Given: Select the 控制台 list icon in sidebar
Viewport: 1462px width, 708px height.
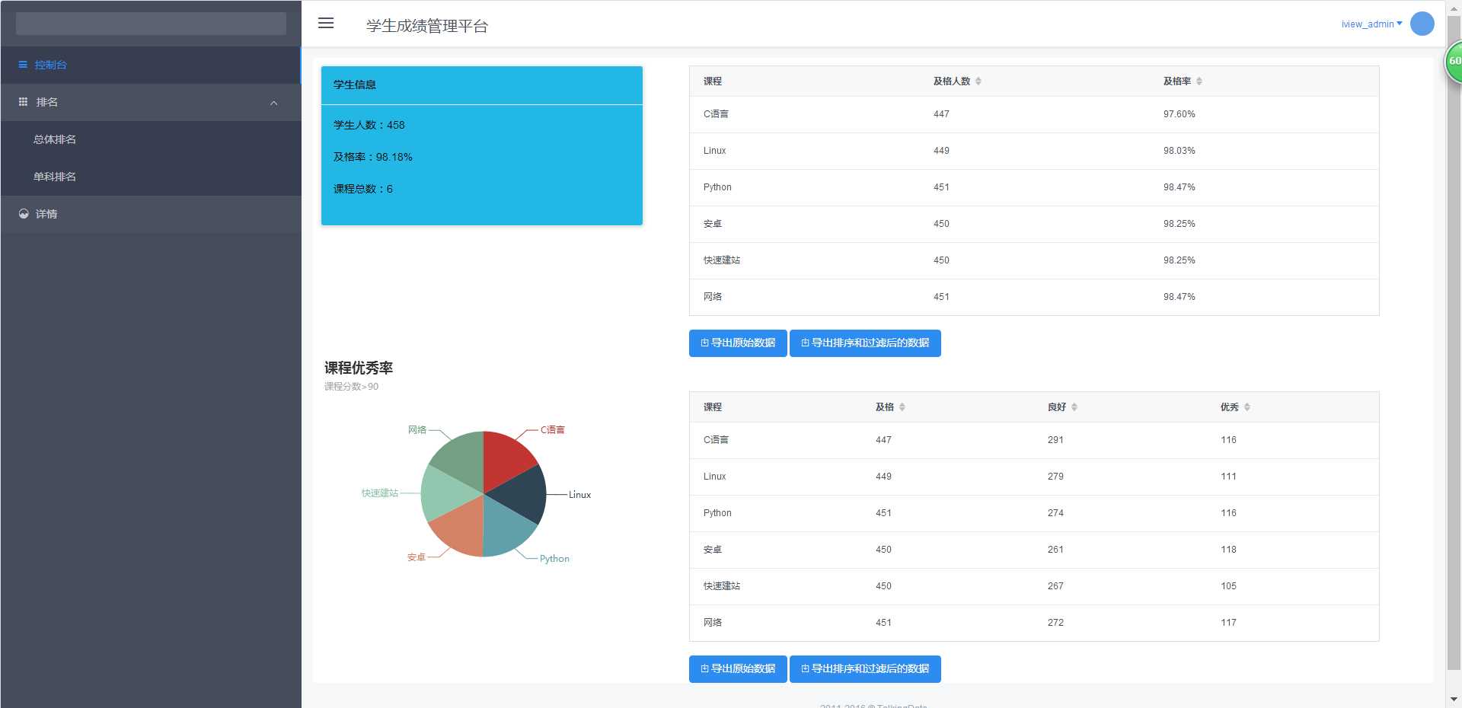Looking at the screenshot, I should 23,65.
